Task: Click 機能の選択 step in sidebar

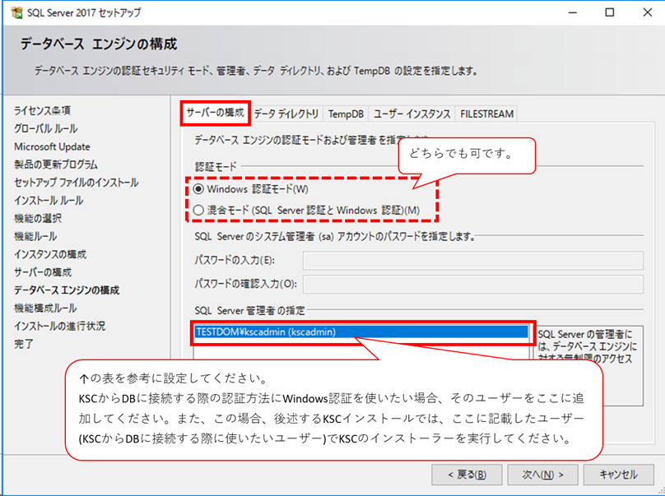Action: click(38, 218)
